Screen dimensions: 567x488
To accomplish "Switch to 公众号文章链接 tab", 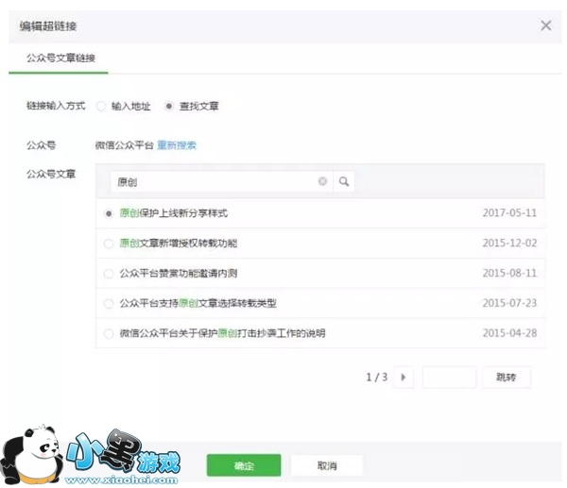I will coord(60,58).
